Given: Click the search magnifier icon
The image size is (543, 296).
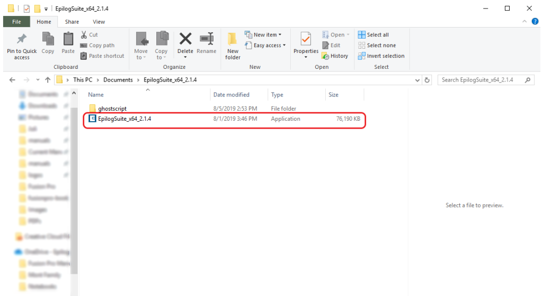Looking at the screenshot, I should (528, 80).
